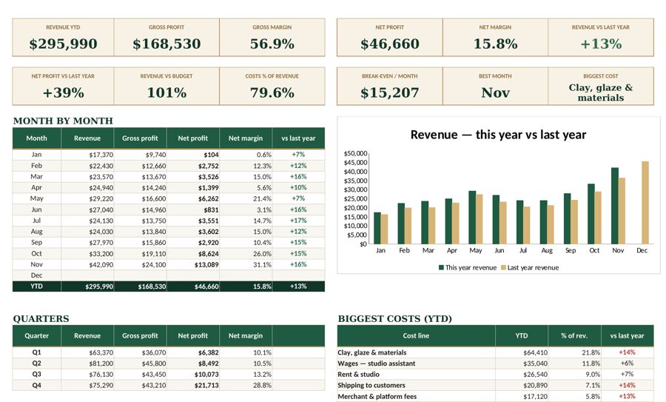Click the Gross Margin value 56.9%
This screenshot has width=666, height=402.
pyautogui.click(x=272, y=44)
